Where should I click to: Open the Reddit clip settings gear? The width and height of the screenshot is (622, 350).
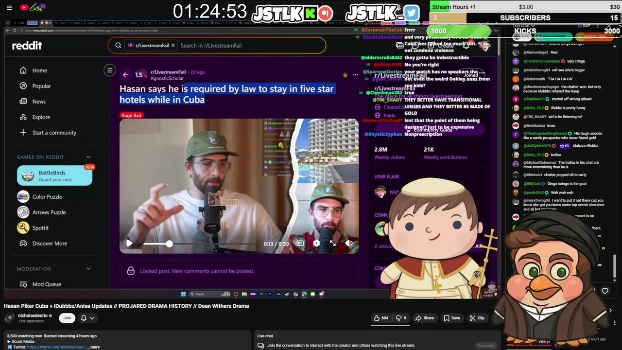pyautogui.click(x=316, y=244)
